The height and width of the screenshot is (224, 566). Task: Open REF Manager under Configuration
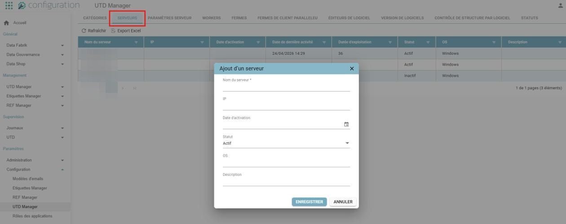click(x=25, y=198)
